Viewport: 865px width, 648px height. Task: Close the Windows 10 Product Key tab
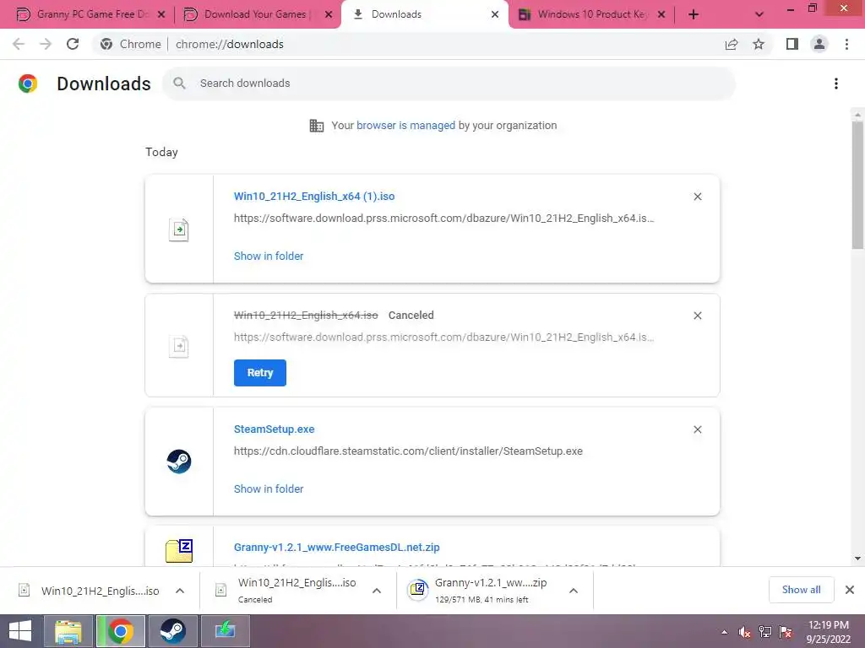tap(661, 15)
